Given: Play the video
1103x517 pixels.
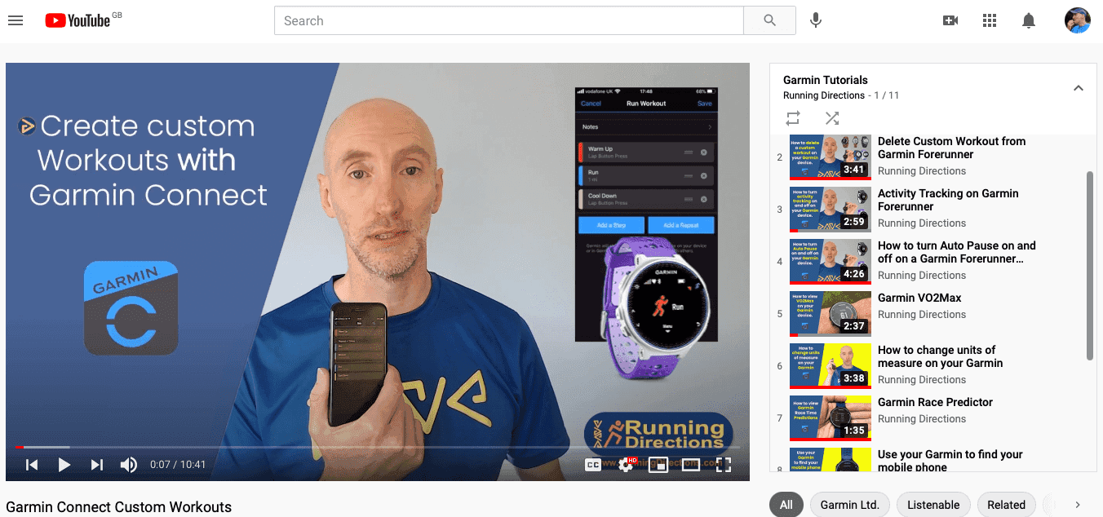Looking at the screenshot, I should 64,464.
